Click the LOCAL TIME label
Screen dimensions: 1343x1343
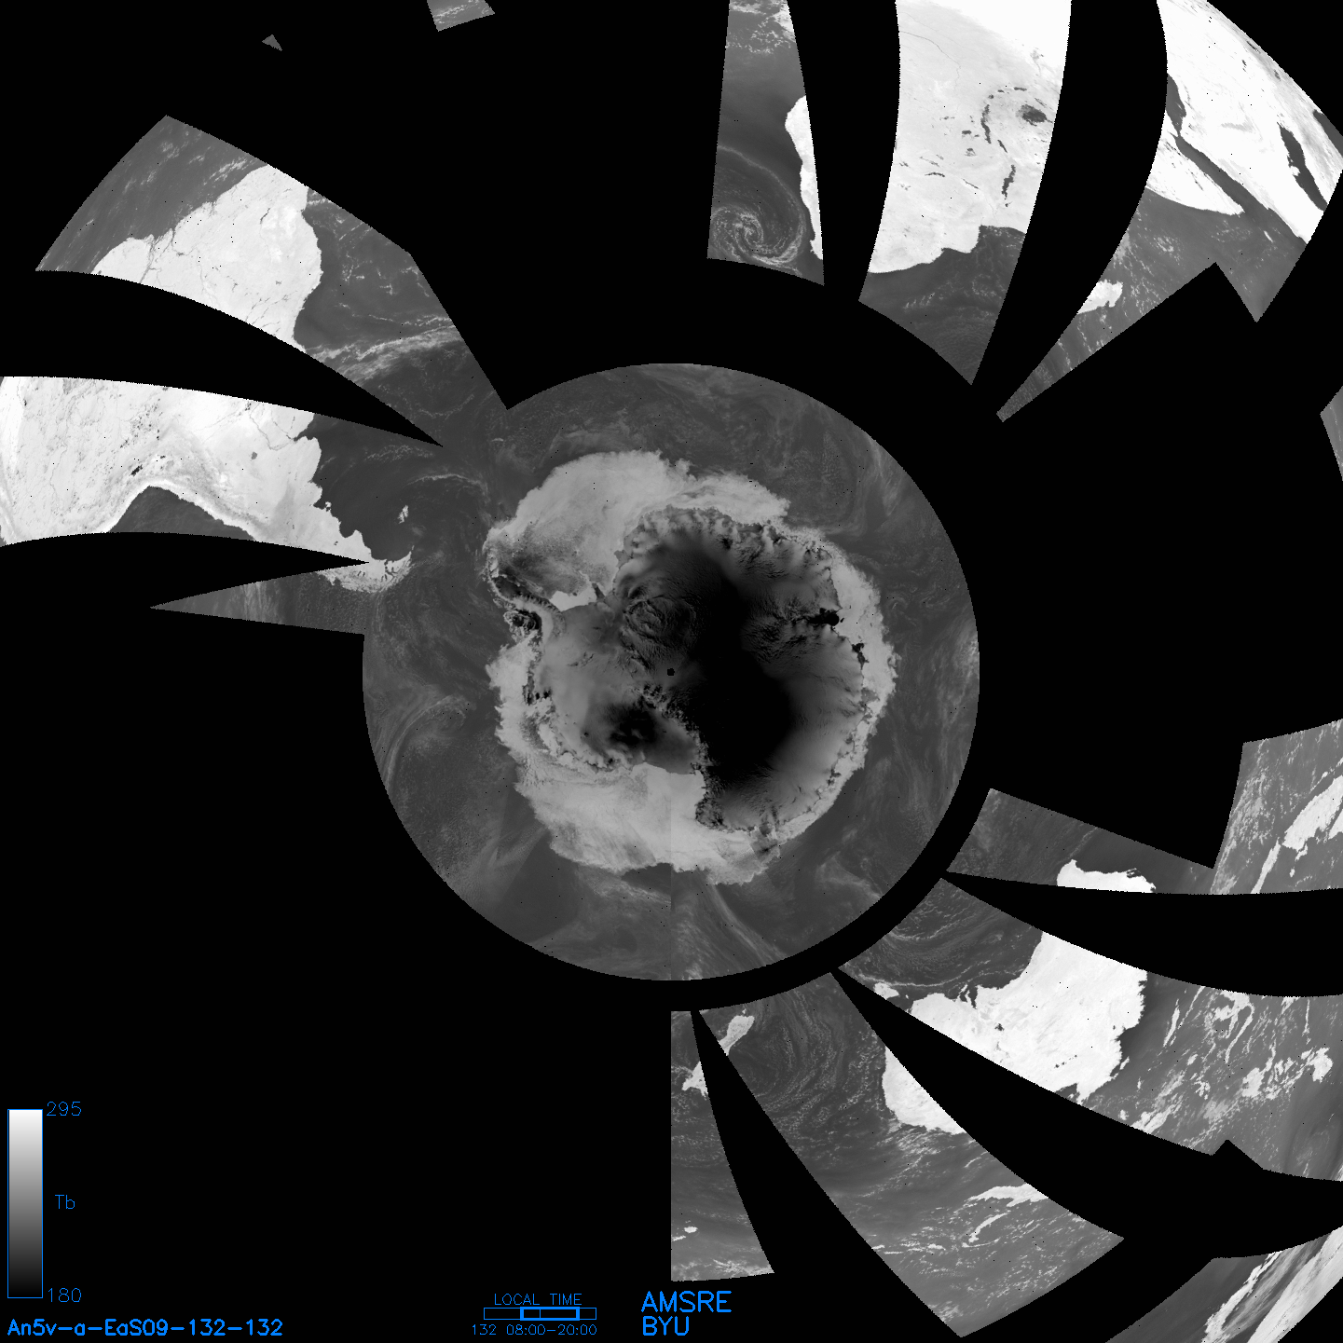click(538, 1299)
